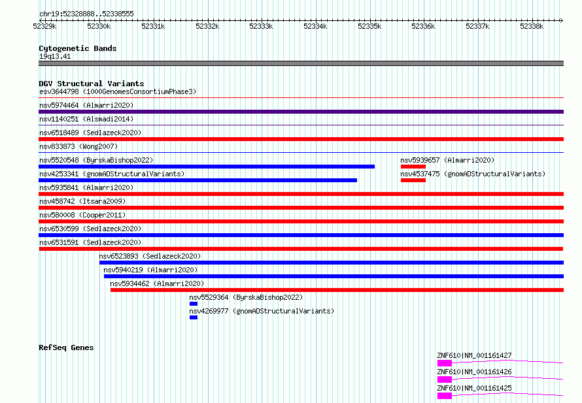Open variant nsv1140251 (Alsmadi2014)
This screenshot has height=403, width=582.
point(86,119)
